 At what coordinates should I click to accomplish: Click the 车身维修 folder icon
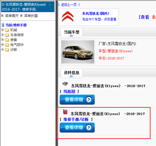click(7, 35)
